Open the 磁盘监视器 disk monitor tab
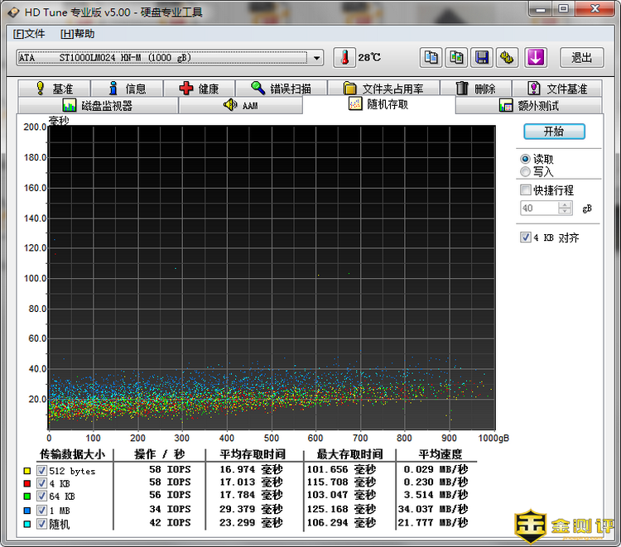 pyautogui.click(x=98, y=106)
